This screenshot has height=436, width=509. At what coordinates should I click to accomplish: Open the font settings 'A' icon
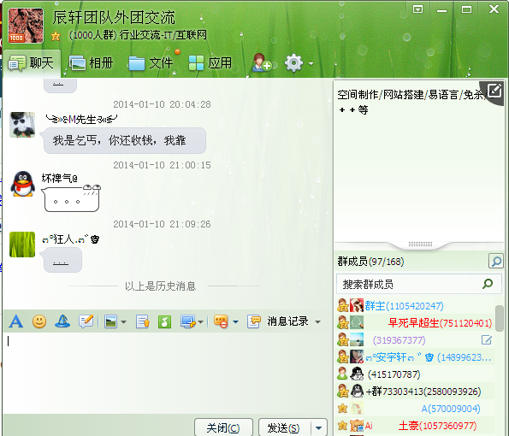[x=16, y=321]
